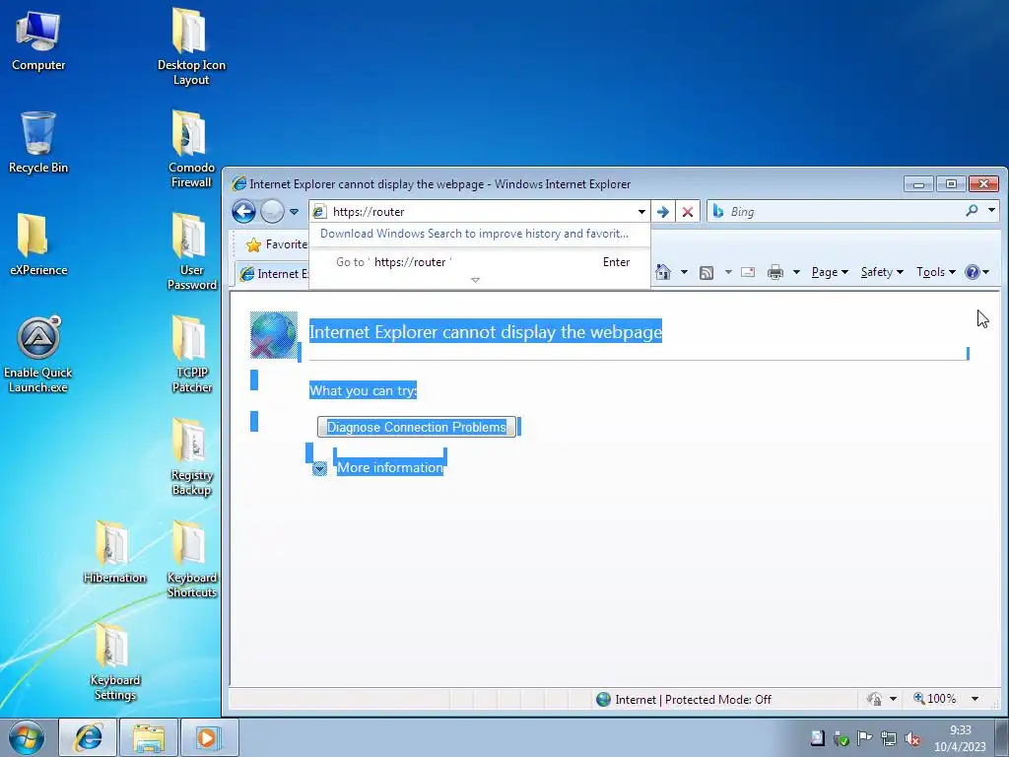Click the muted volume tray icon
Viewport: 1009px width, 757px height.
click(x=911, y=738)
